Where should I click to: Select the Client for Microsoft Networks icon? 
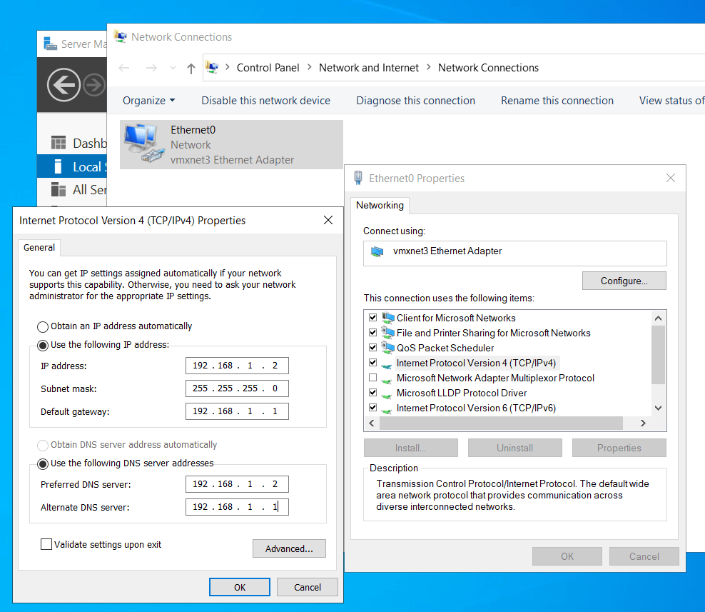point(388,318)
